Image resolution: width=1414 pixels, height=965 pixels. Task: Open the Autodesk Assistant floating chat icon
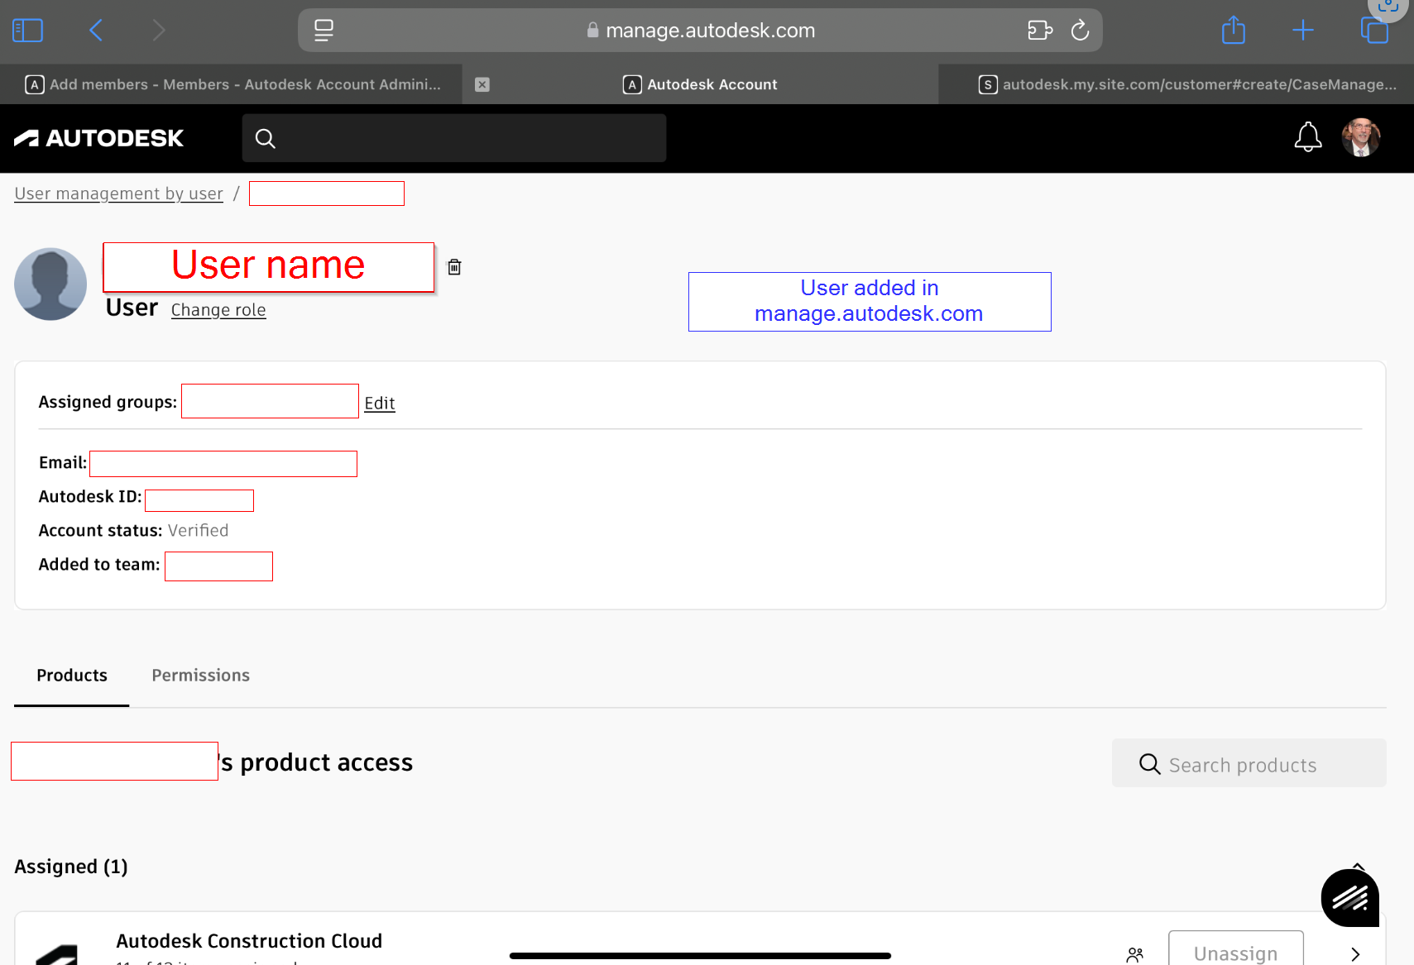[1349, 897]
